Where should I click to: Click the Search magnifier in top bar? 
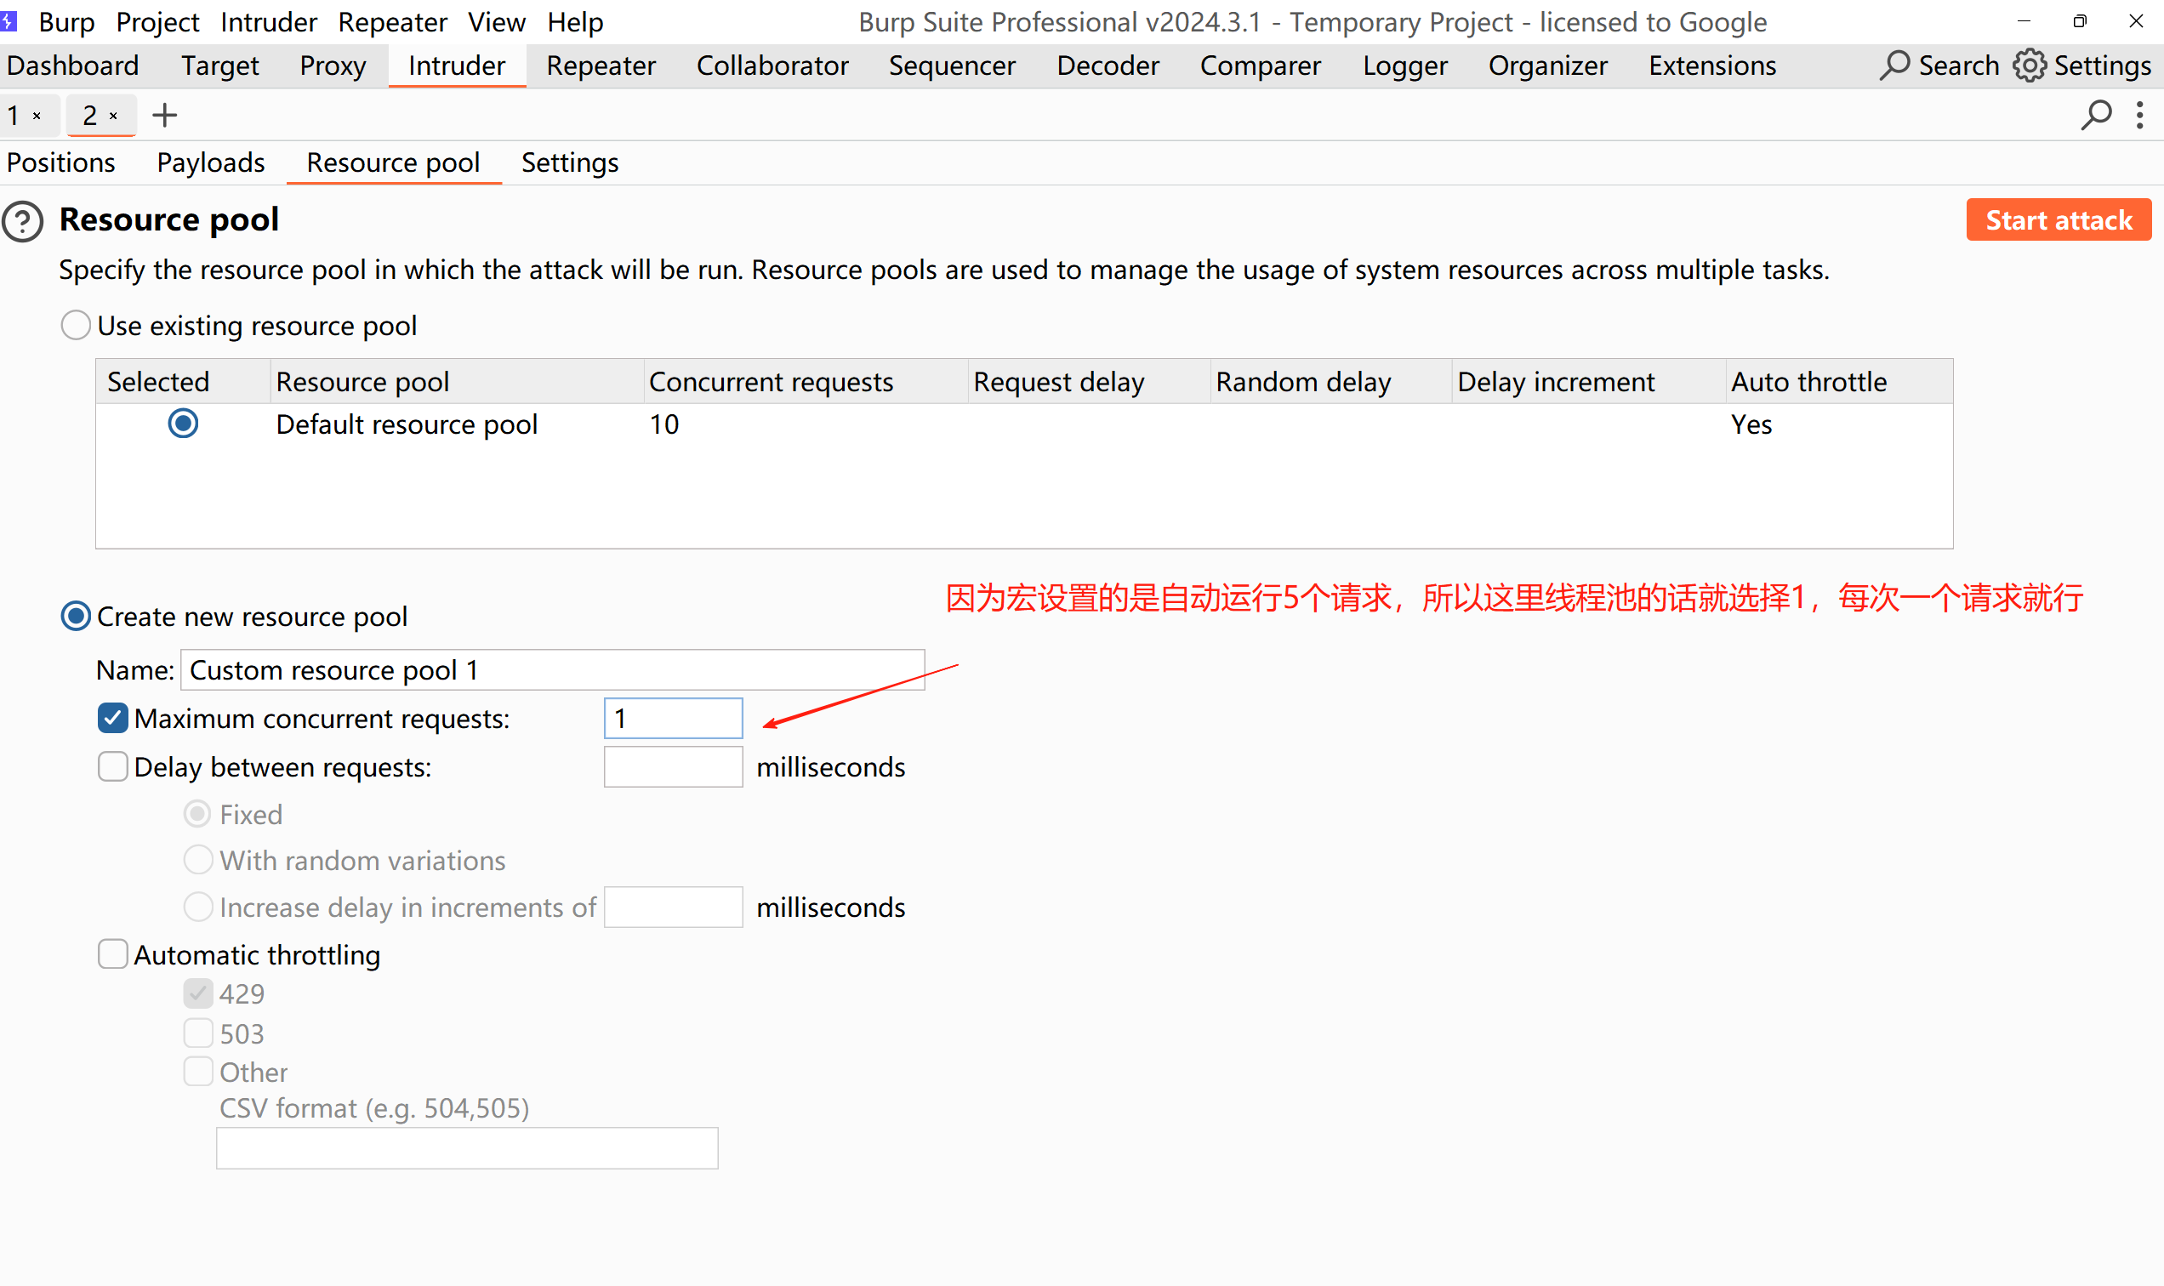[1894, 65]
